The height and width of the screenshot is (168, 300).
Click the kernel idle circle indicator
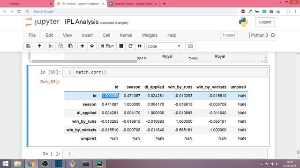(273, 35)
